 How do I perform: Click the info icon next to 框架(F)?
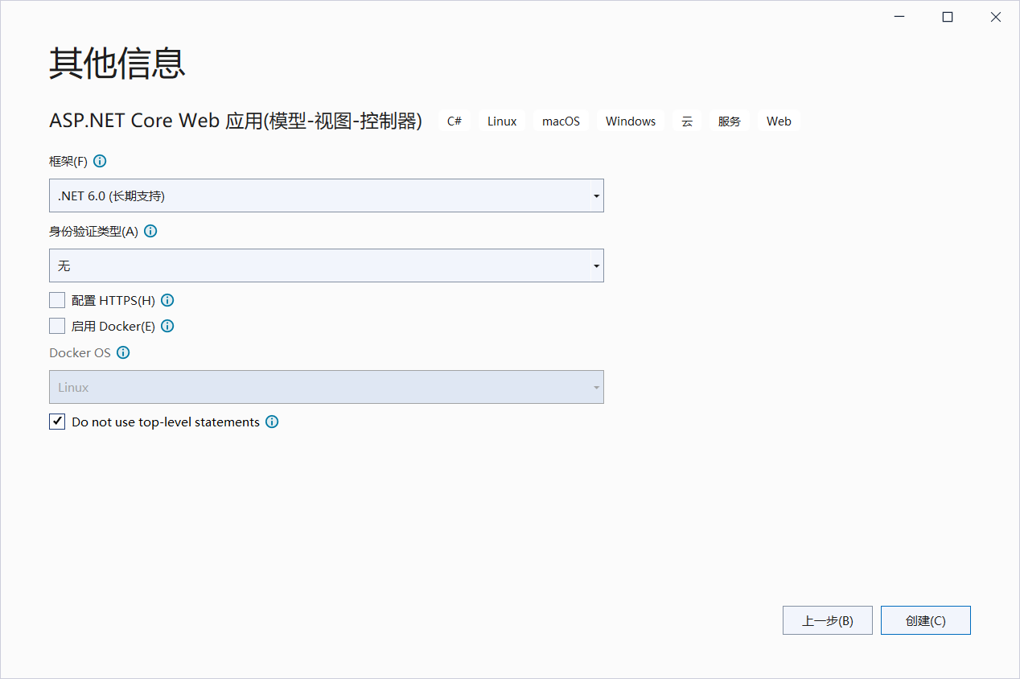(x=101, y=161)
